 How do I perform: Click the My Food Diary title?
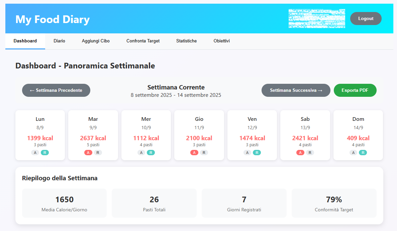[53, 19]
